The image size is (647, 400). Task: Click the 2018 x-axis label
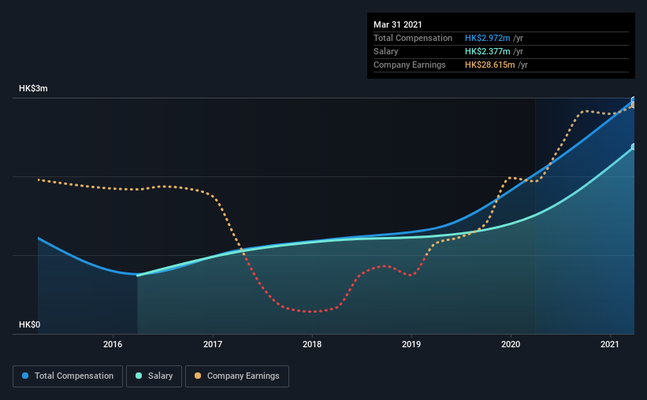coord(312,344)
